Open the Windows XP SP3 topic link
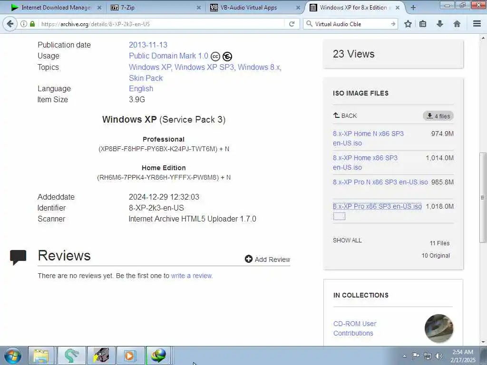Screen dimensions: 487x365 pyautogui.click(x=205, y=67)
